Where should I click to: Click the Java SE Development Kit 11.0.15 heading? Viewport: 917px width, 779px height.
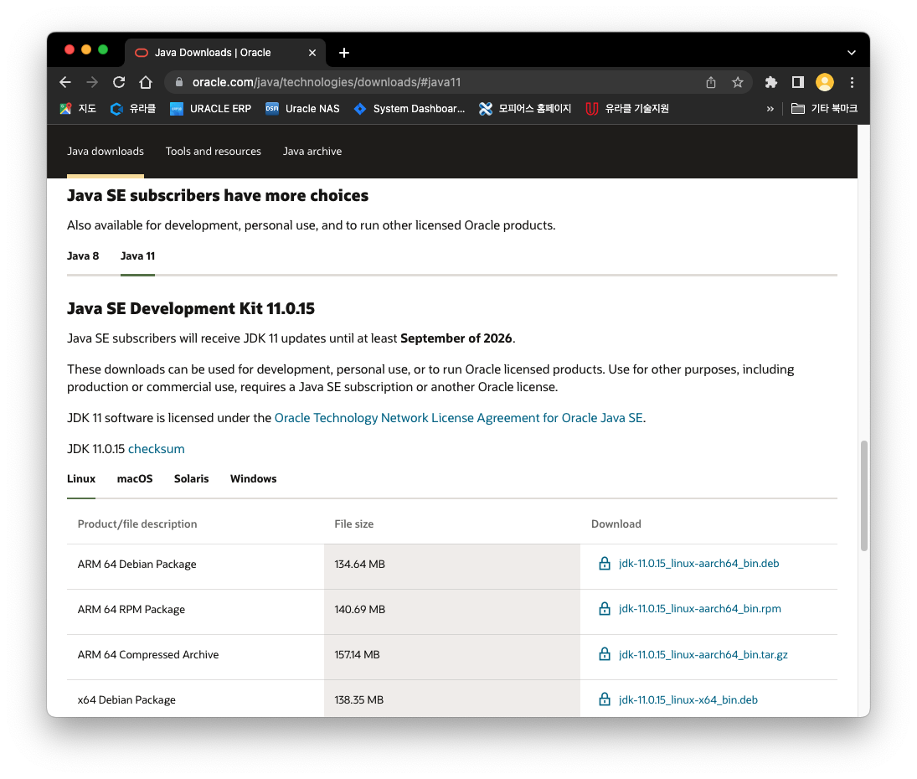click(x=191, y=309)
